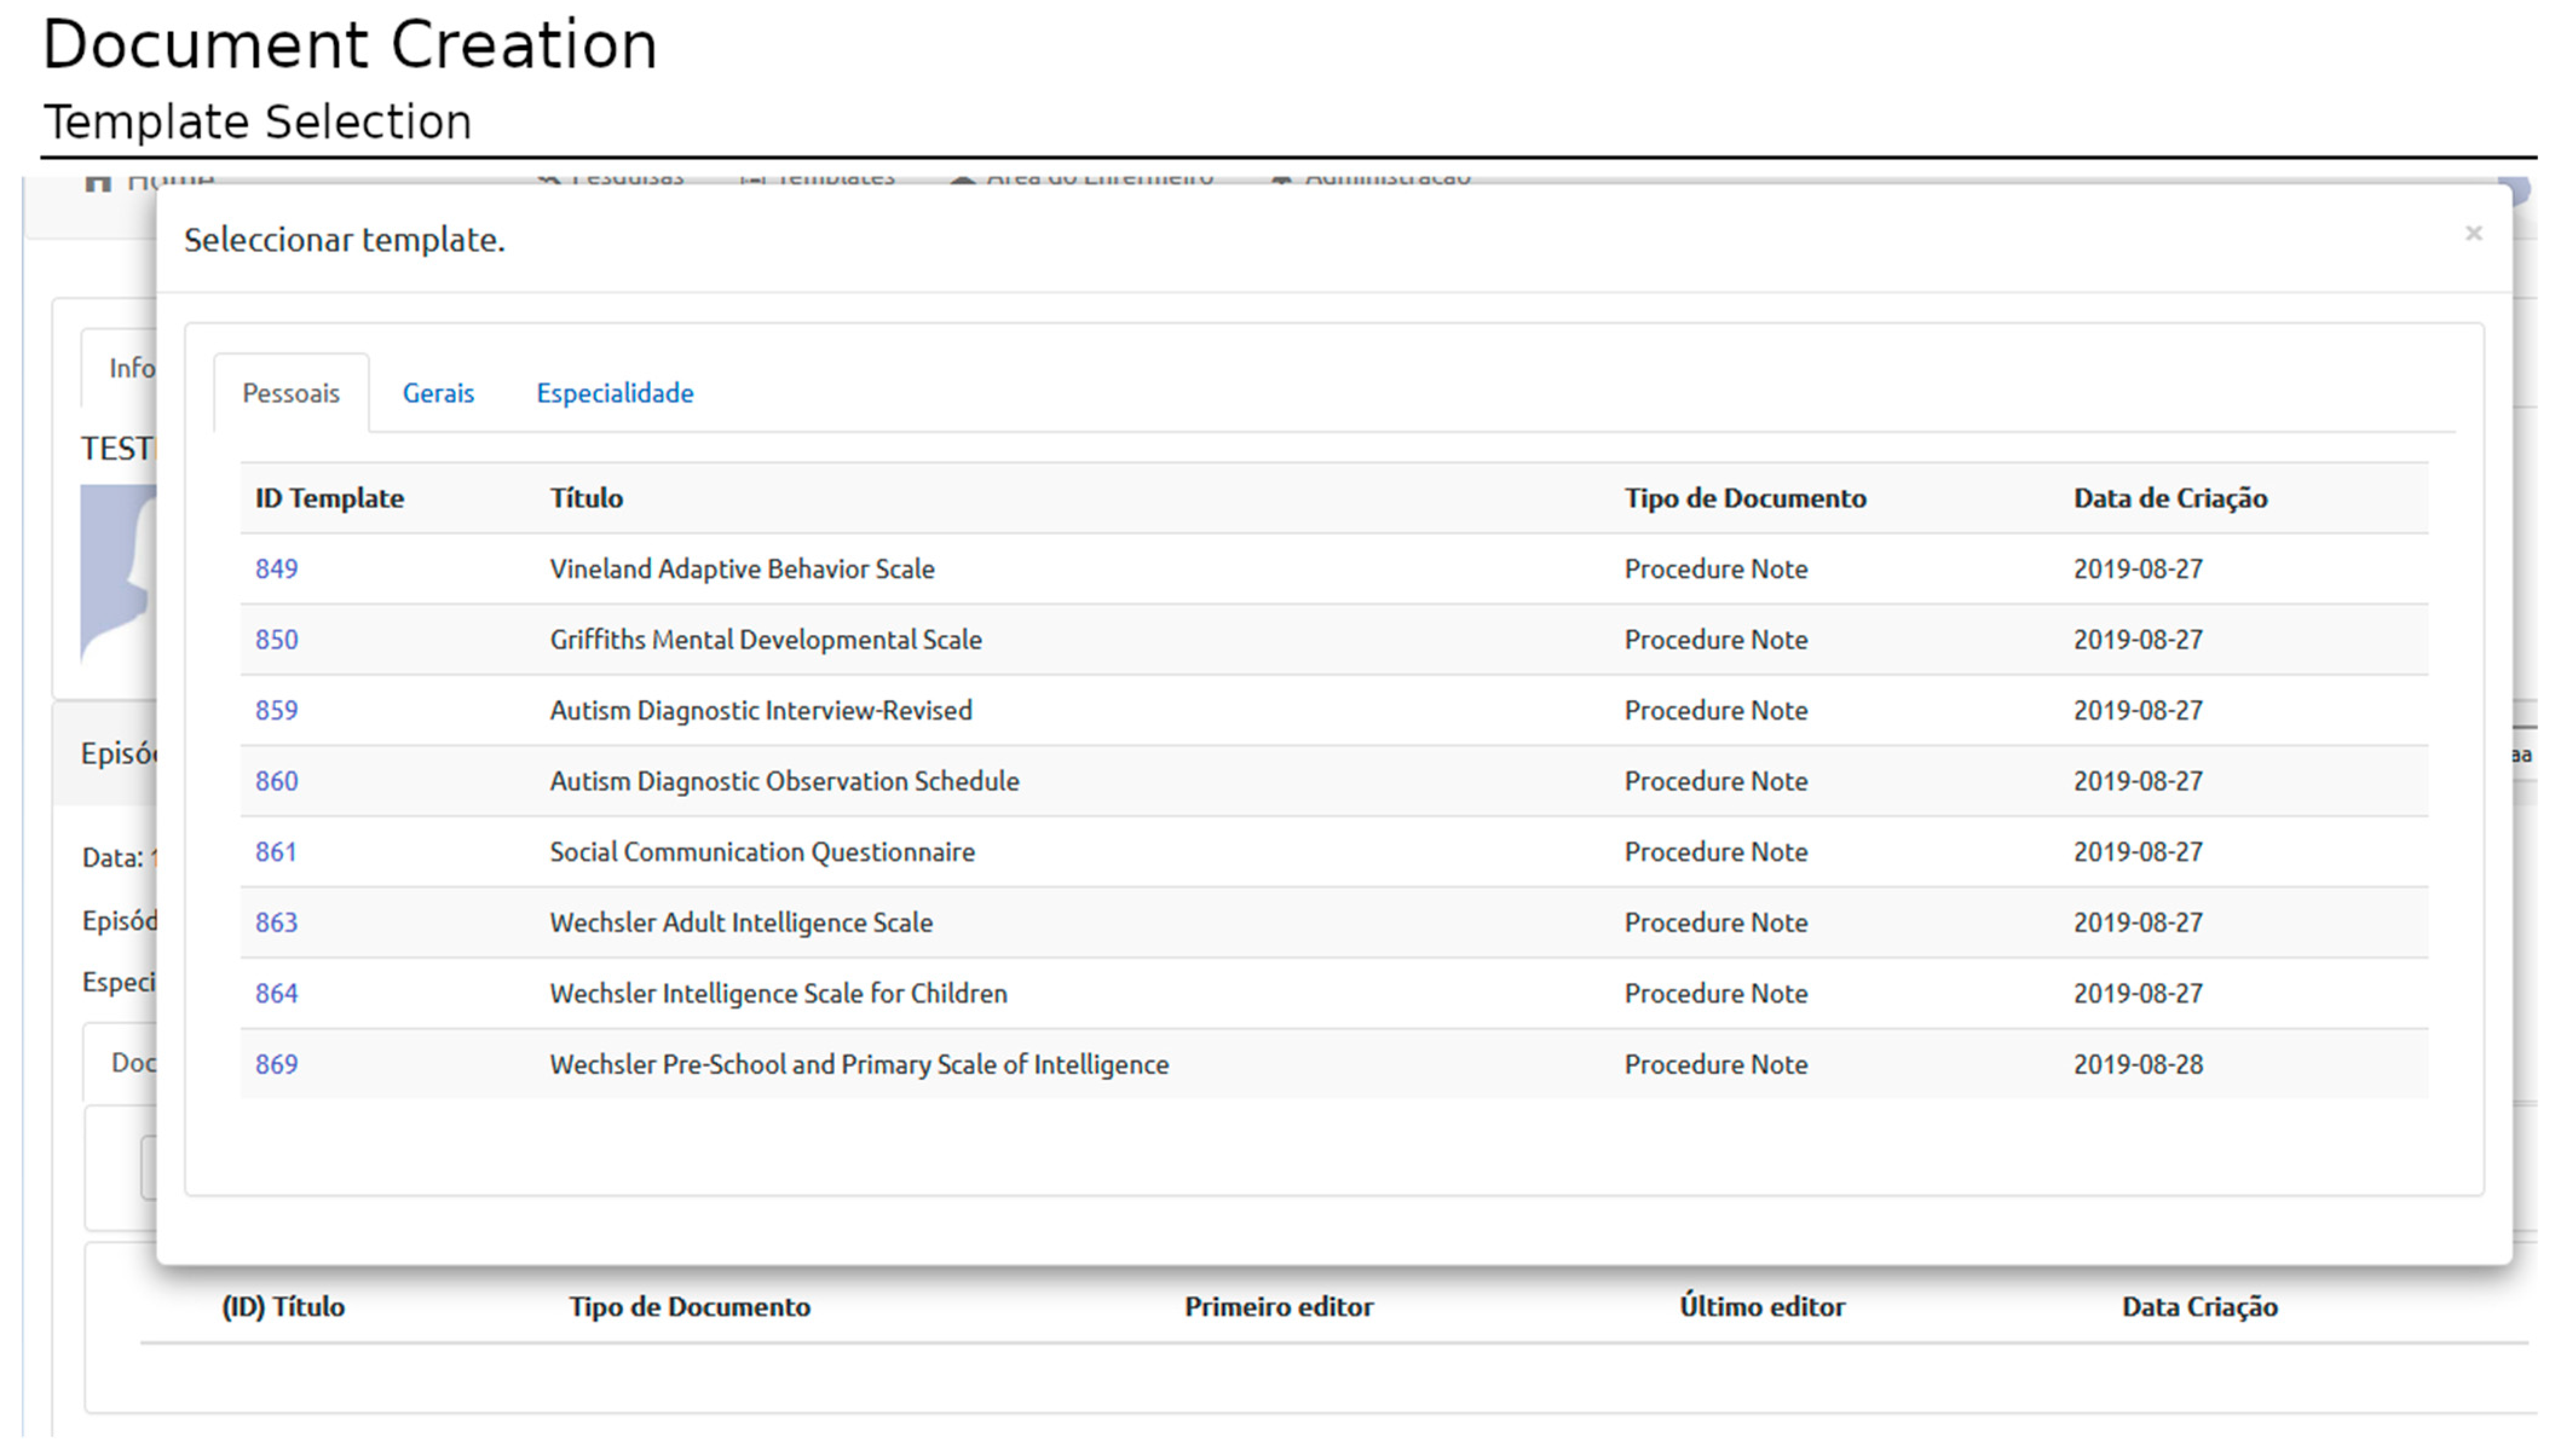
Task: Switch to the Gerais tab
Action: (x=438, y=393)
